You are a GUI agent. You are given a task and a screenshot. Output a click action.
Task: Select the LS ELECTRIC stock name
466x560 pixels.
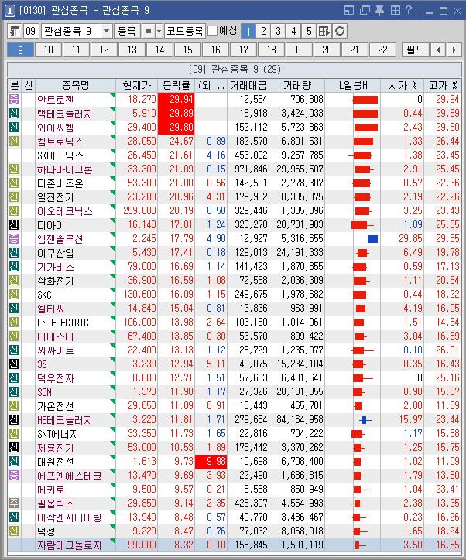coord(63,323)
